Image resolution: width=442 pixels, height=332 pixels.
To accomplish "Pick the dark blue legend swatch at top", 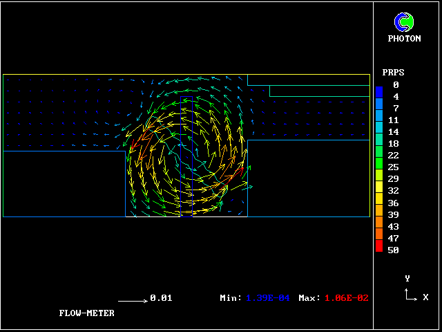I will point(378,91).
